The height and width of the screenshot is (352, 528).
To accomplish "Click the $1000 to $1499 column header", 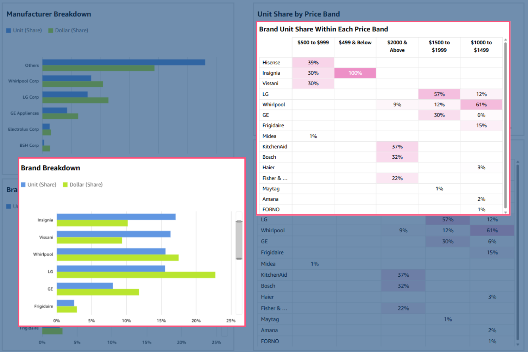I will coord(481,46).
